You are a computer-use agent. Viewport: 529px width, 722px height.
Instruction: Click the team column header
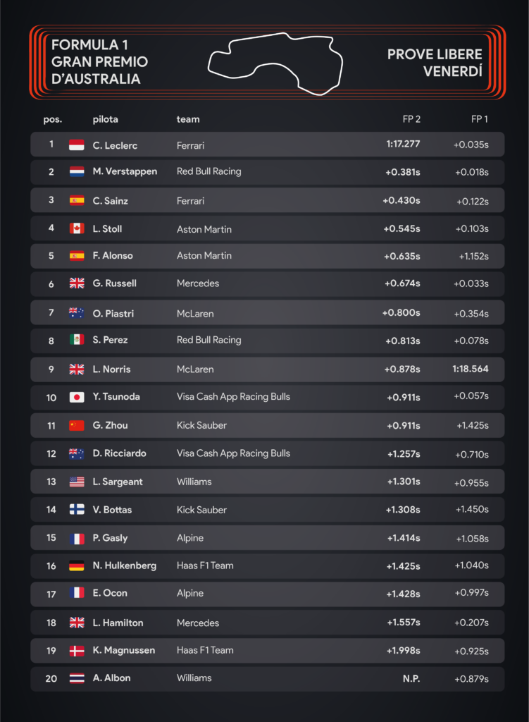188,119
